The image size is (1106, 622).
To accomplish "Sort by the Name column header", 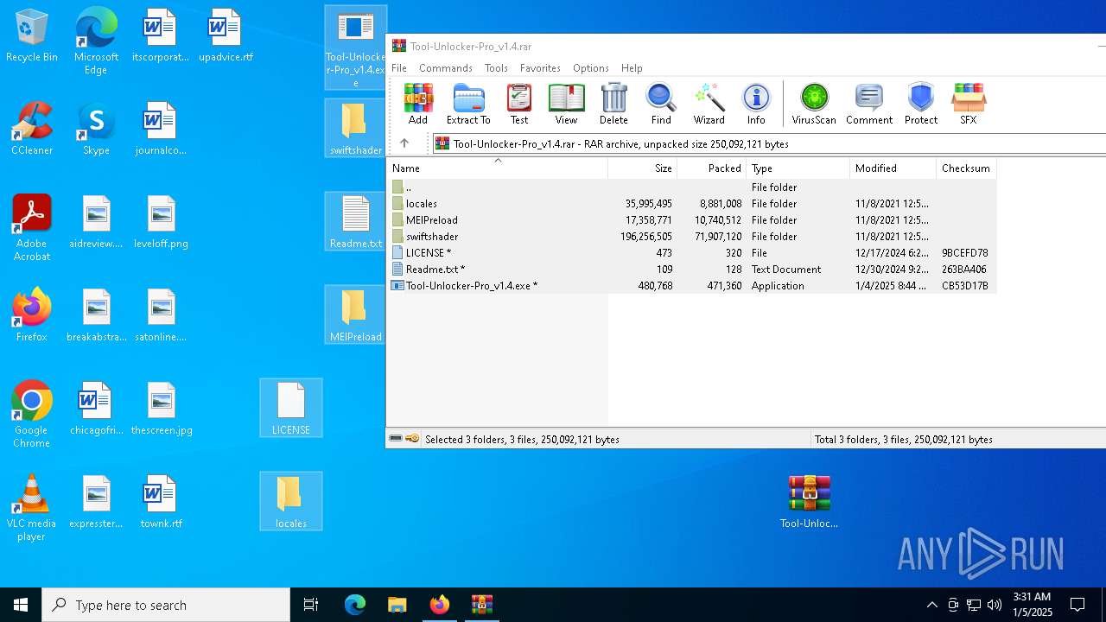I will point(498,168).
